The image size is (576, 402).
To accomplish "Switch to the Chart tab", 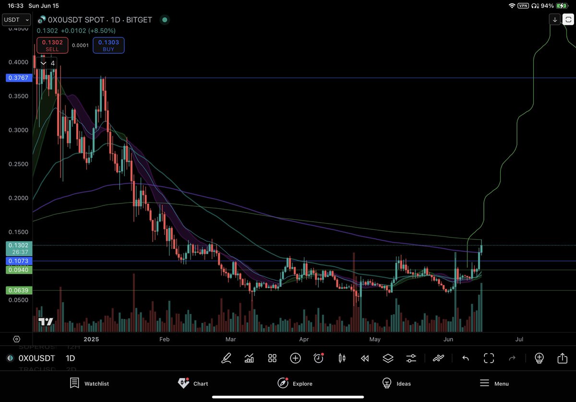I will click(x=193, y=383).
